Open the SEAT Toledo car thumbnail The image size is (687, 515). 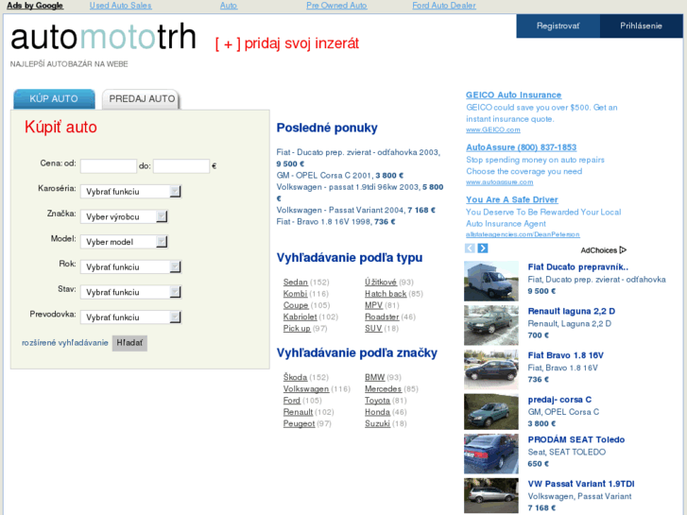tap(491, 454)
